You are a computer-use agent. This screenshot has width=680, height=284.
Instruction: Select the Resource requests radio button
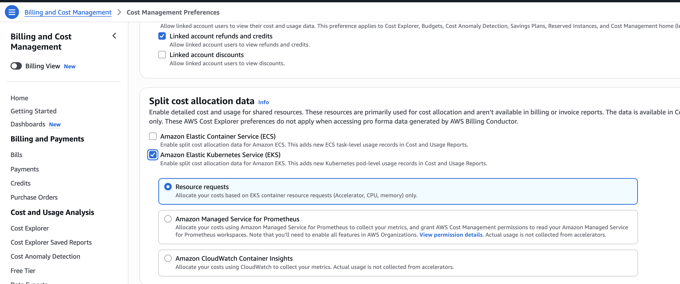(168, 187)
